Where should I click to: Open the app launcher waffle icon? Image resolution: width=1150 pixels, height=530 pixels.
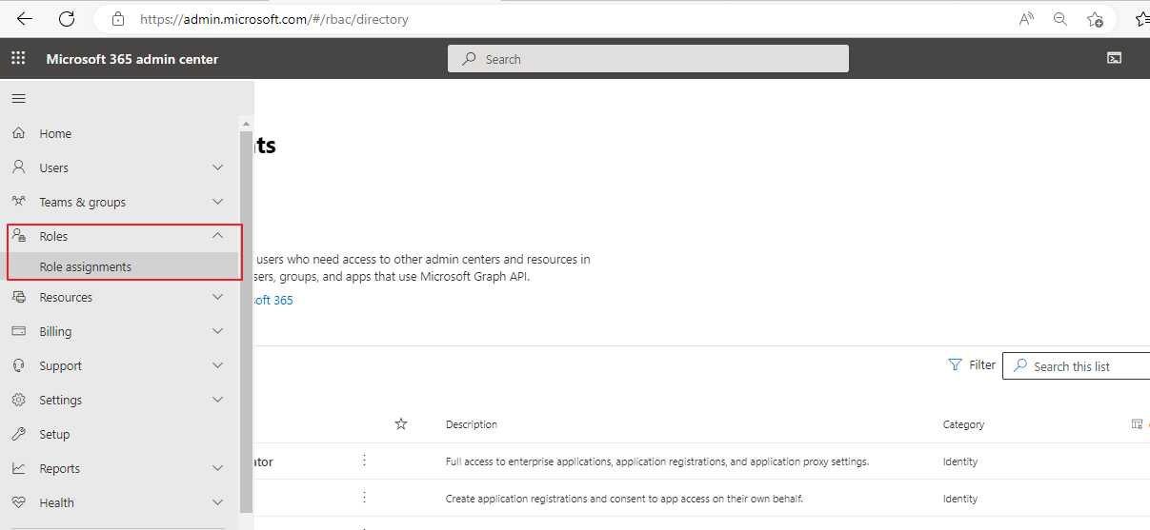18,59
